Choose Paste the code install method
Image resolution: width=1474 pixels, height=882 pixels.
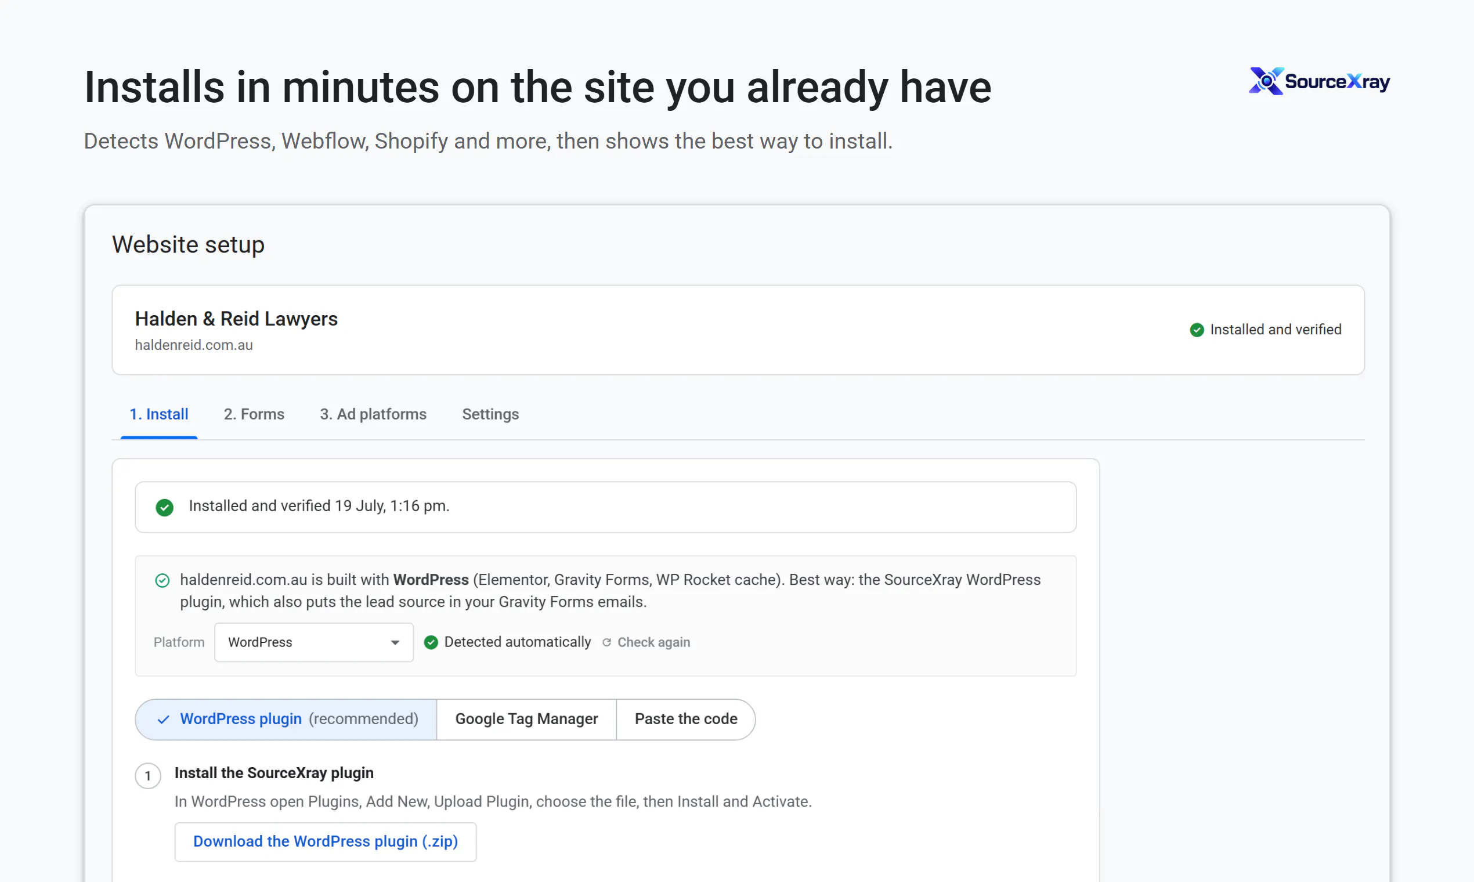tap(686, 719)
